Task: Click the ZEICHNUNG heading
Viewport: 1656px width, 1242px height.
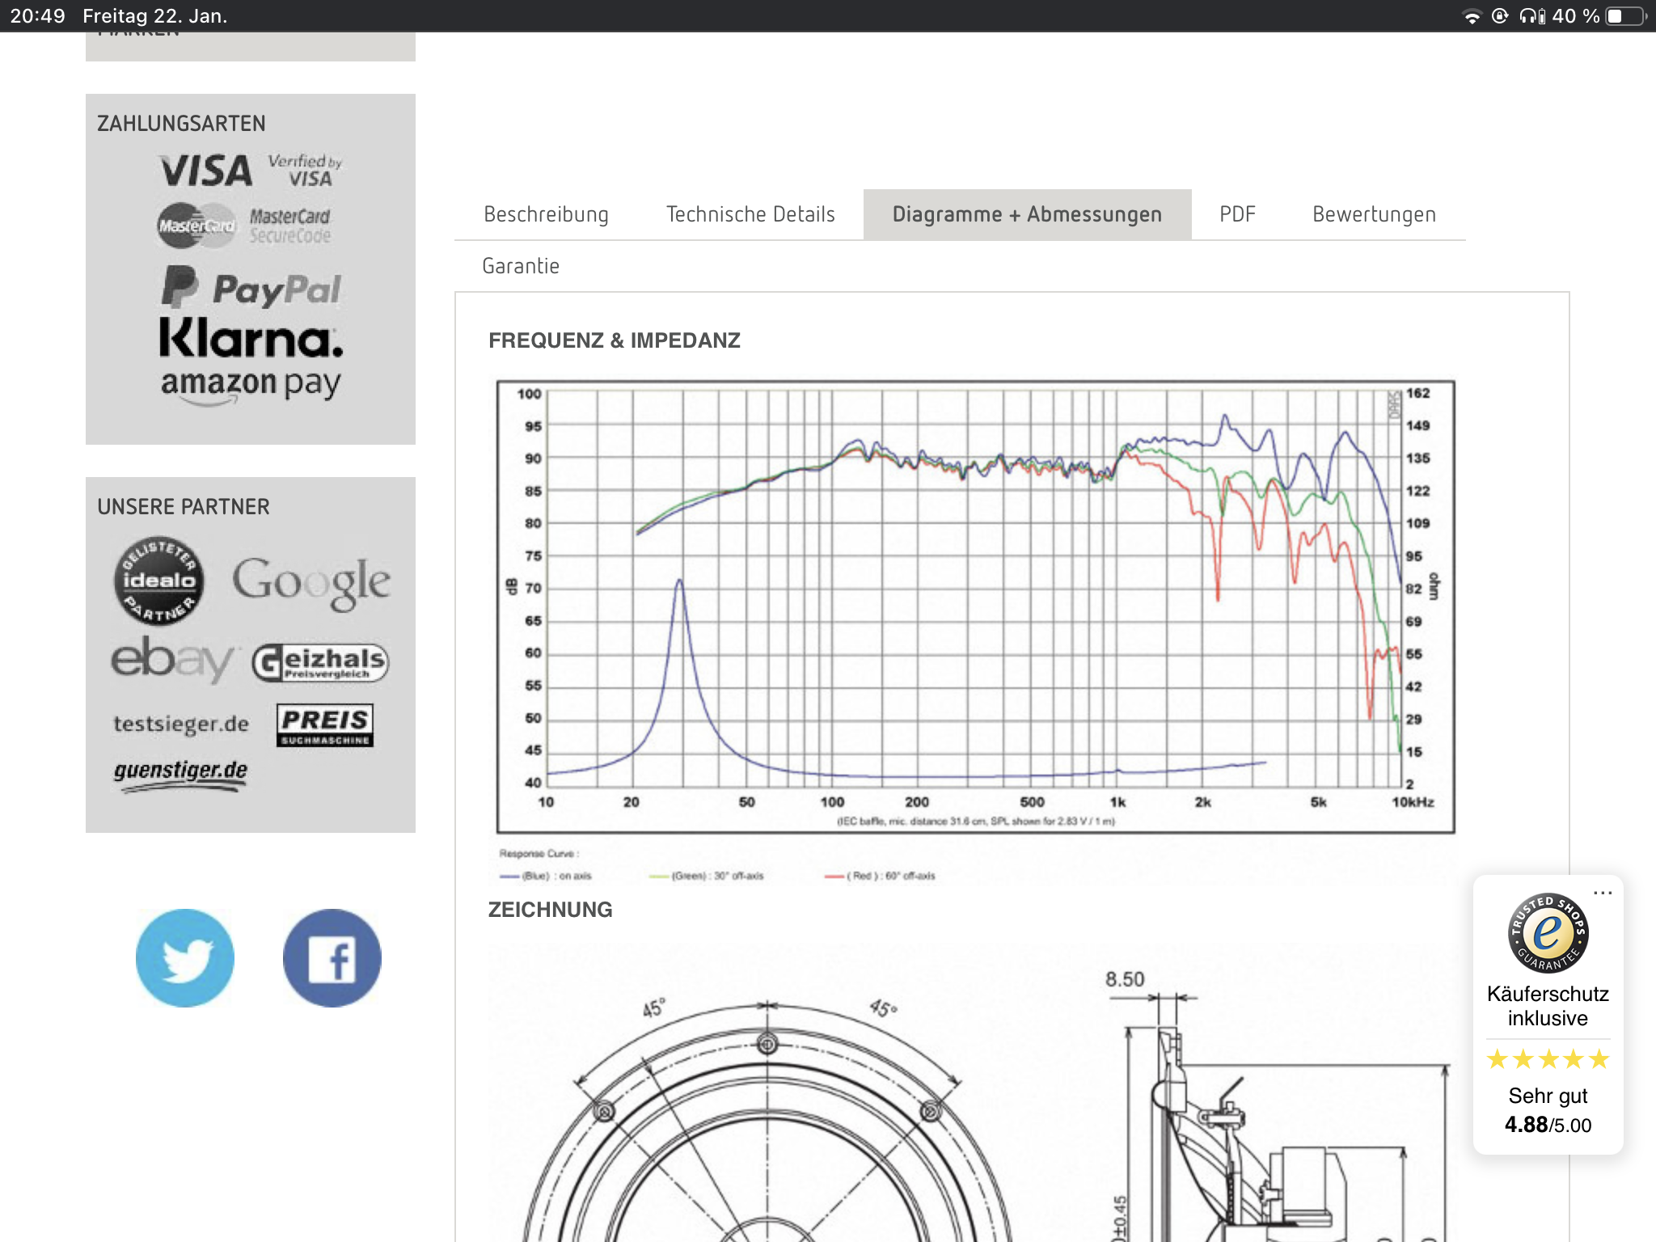Action: pyautogui.click(x=551, y=910)
